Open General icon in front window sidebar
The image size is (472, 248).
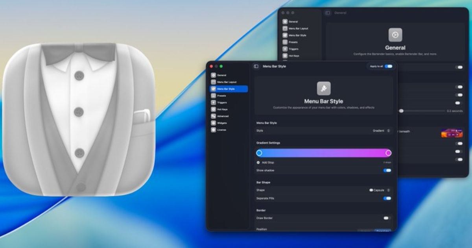[x=214, y=75]
